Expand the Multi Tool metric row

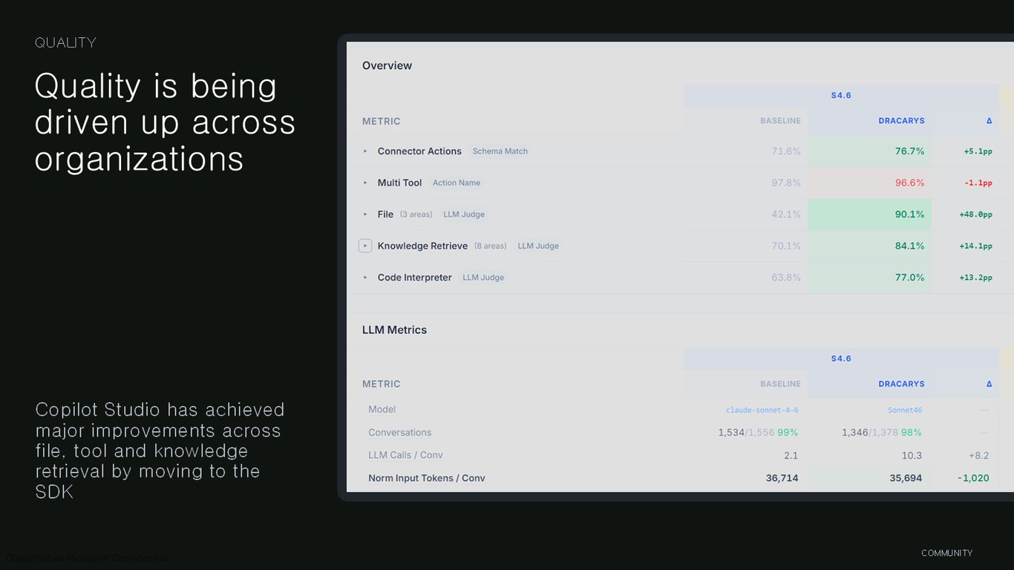(x=365, y=183)
